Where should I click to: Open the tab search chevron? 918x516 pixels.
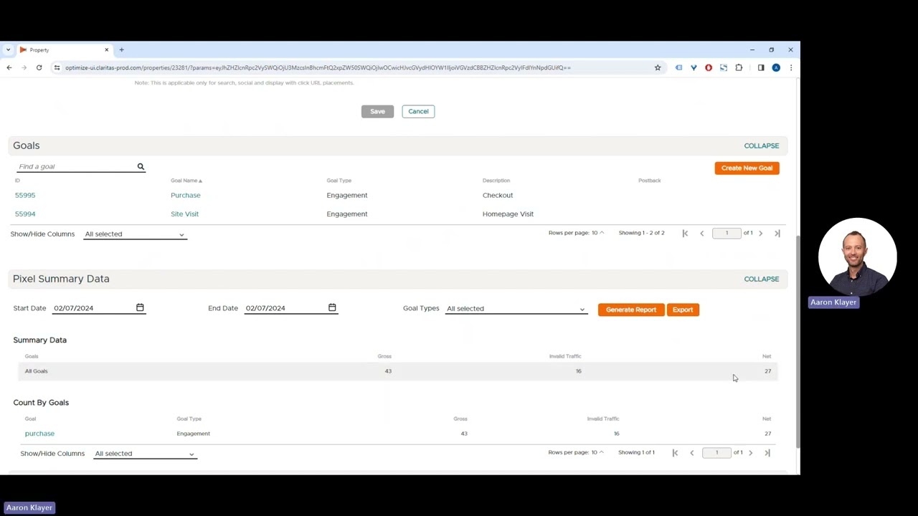click(x=8, y=49)
